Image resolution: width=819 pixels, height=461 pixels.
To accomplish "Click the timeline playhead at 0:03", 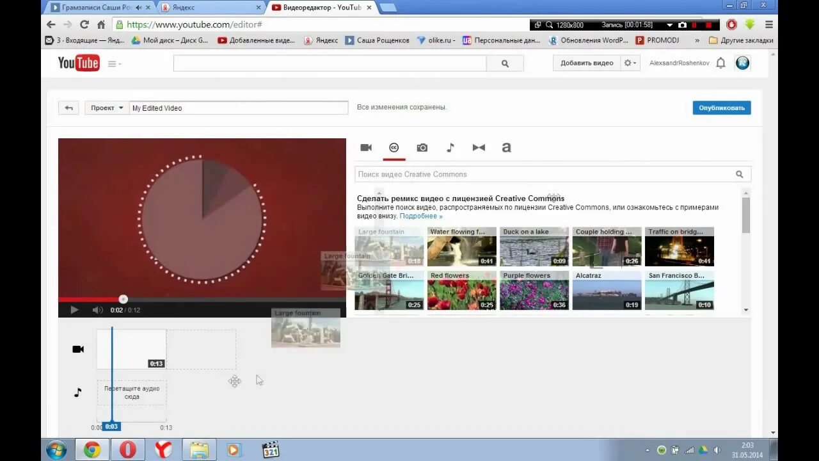I will coord(111,426).
